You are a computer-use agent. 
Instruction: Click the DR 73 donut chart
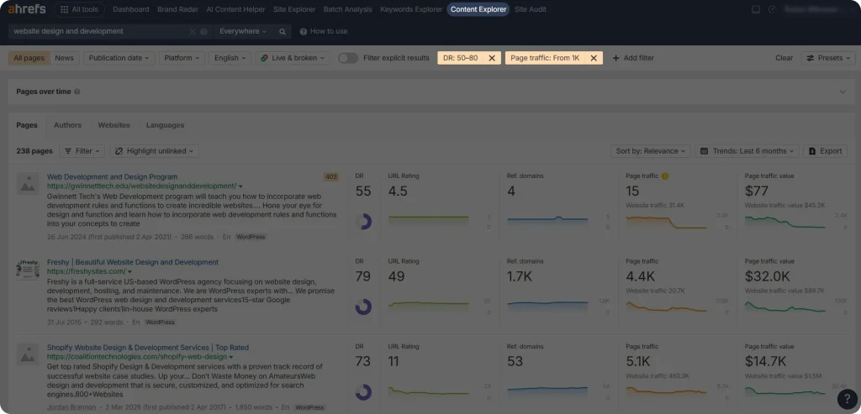[363, 392]
